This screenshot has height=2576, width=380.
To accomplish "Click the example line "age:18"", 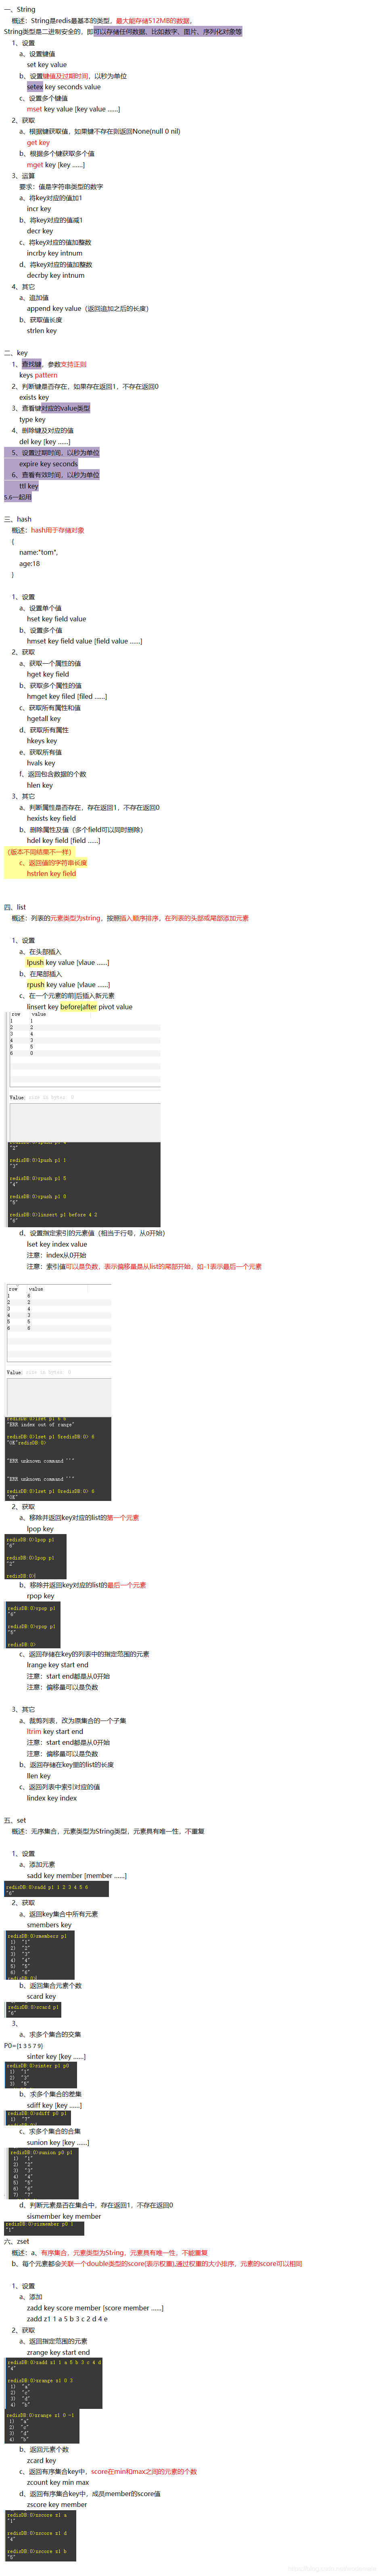I will (x=30, y=563).
